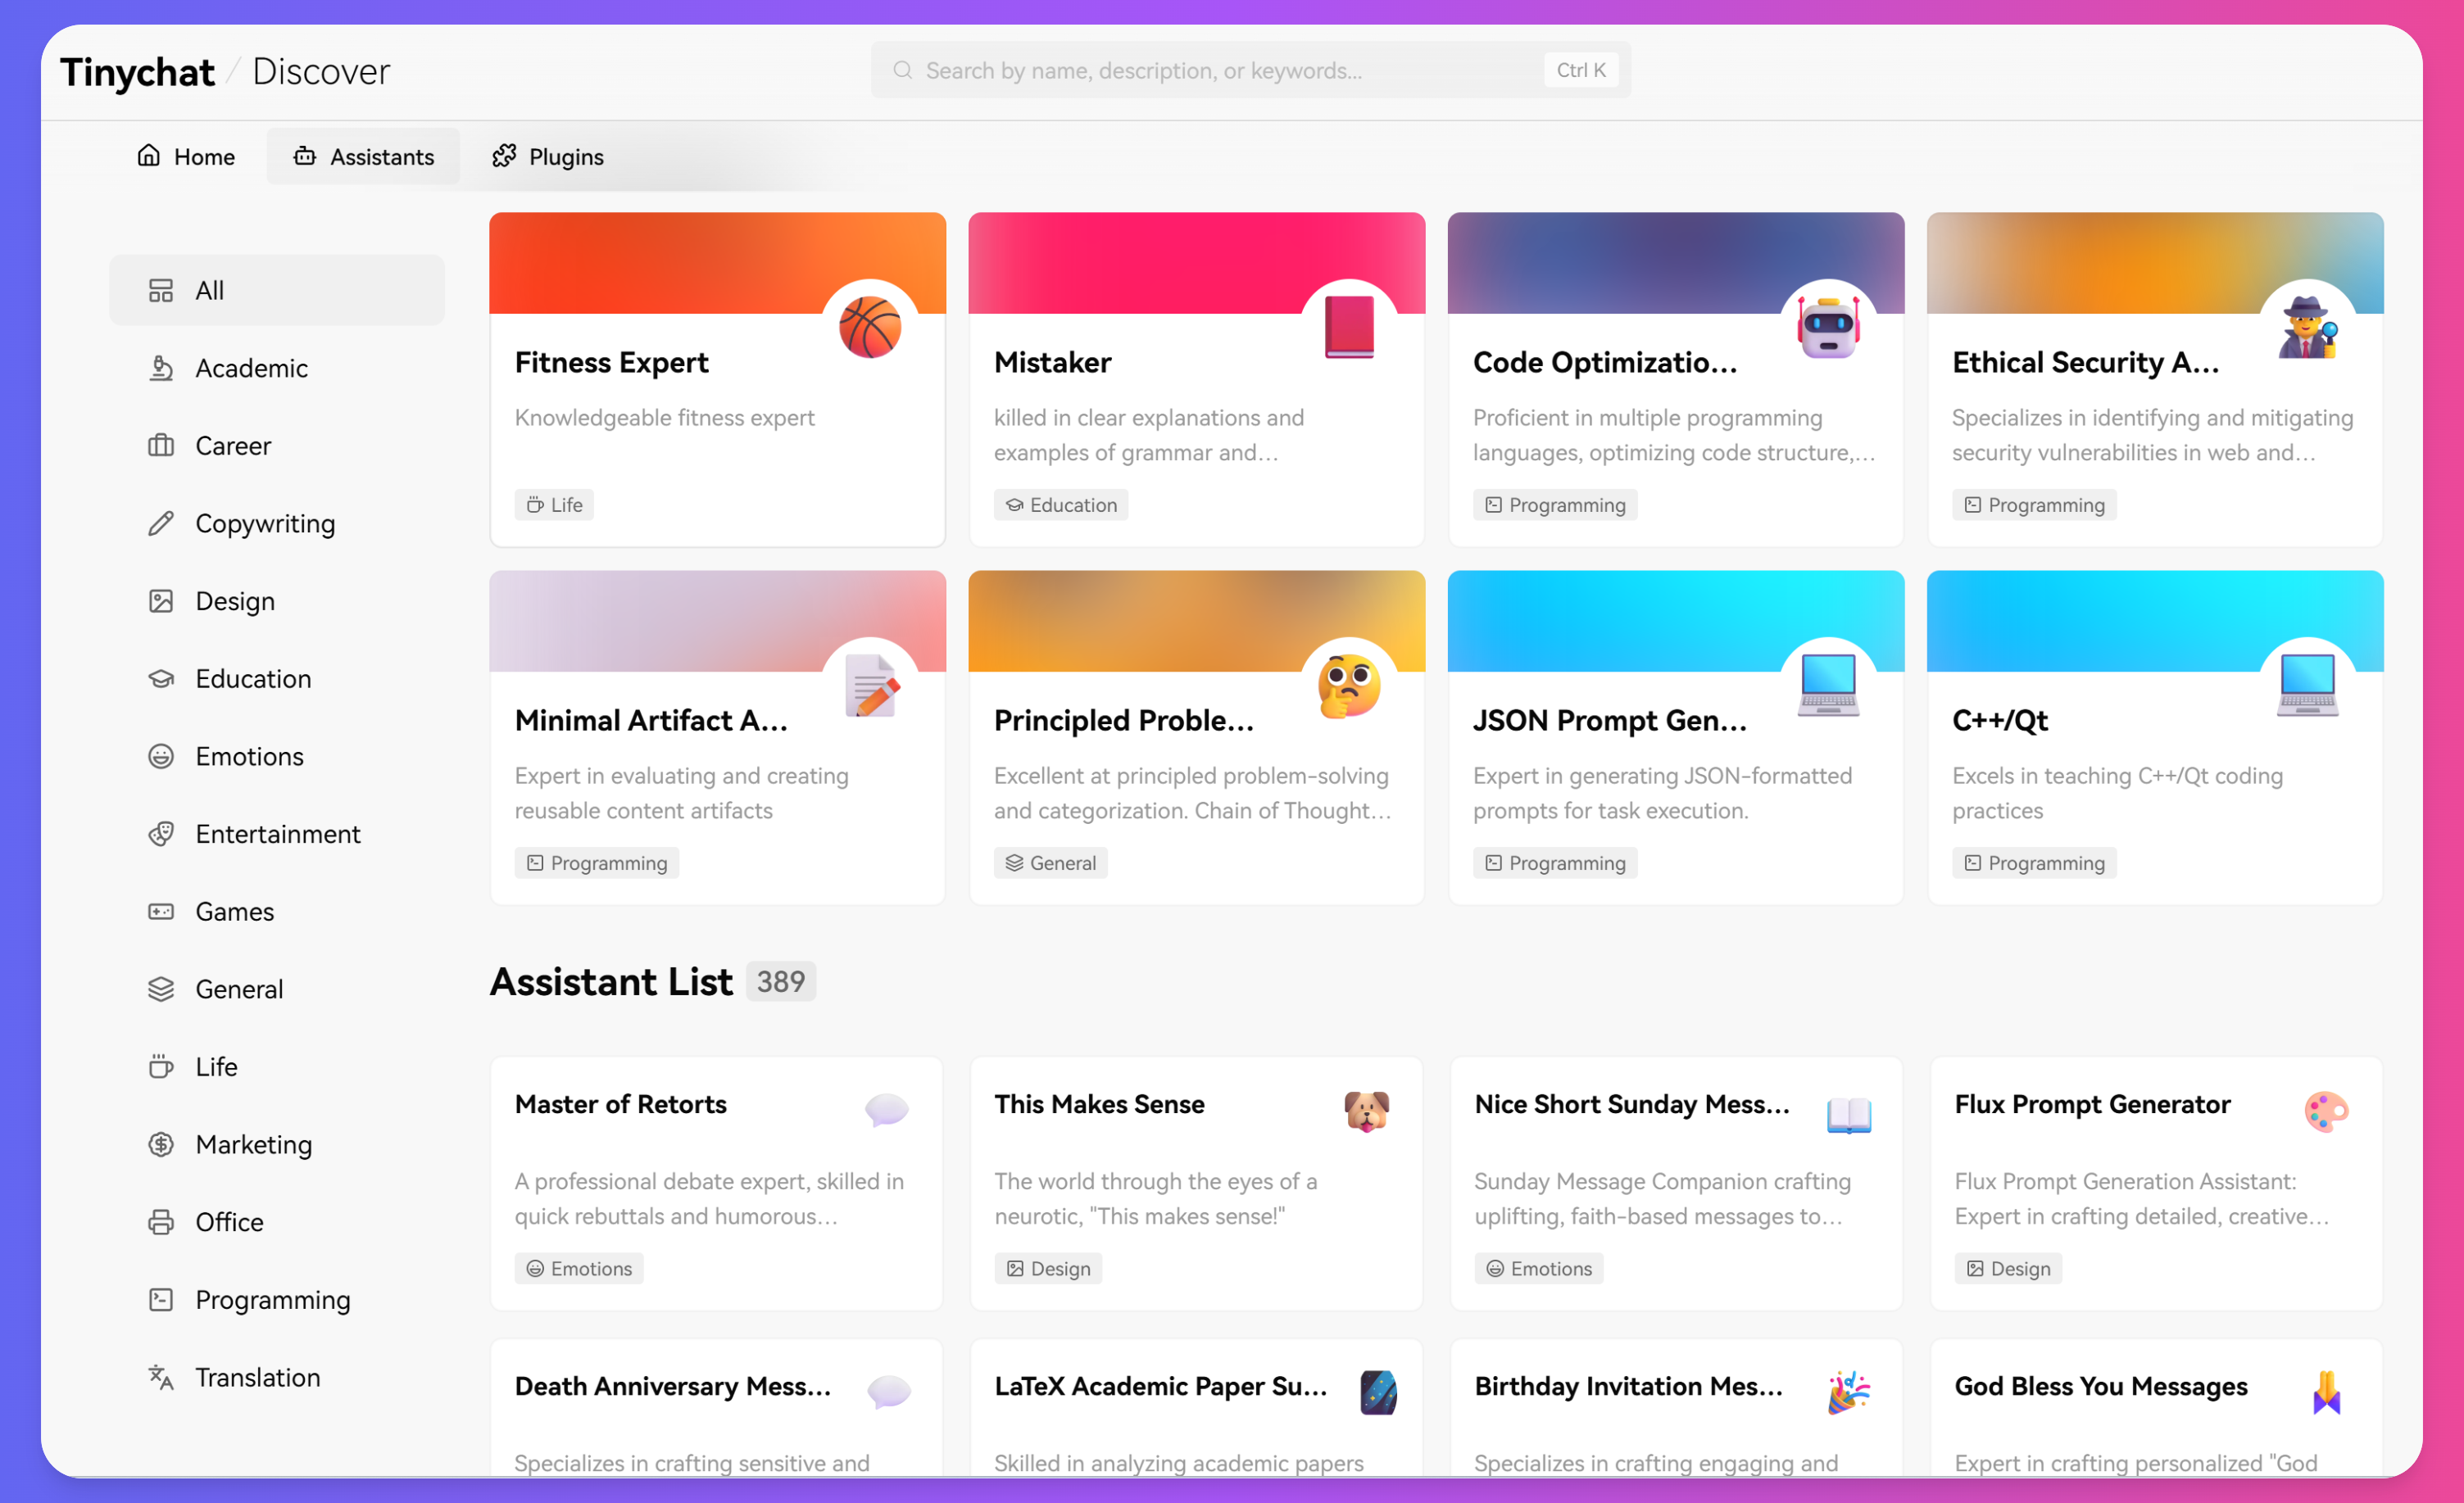The height and width of the screenshot is (1503, 2464).
Task: Open LaTeX Academic Paper card title
Action: (x=1160, y=1386)
